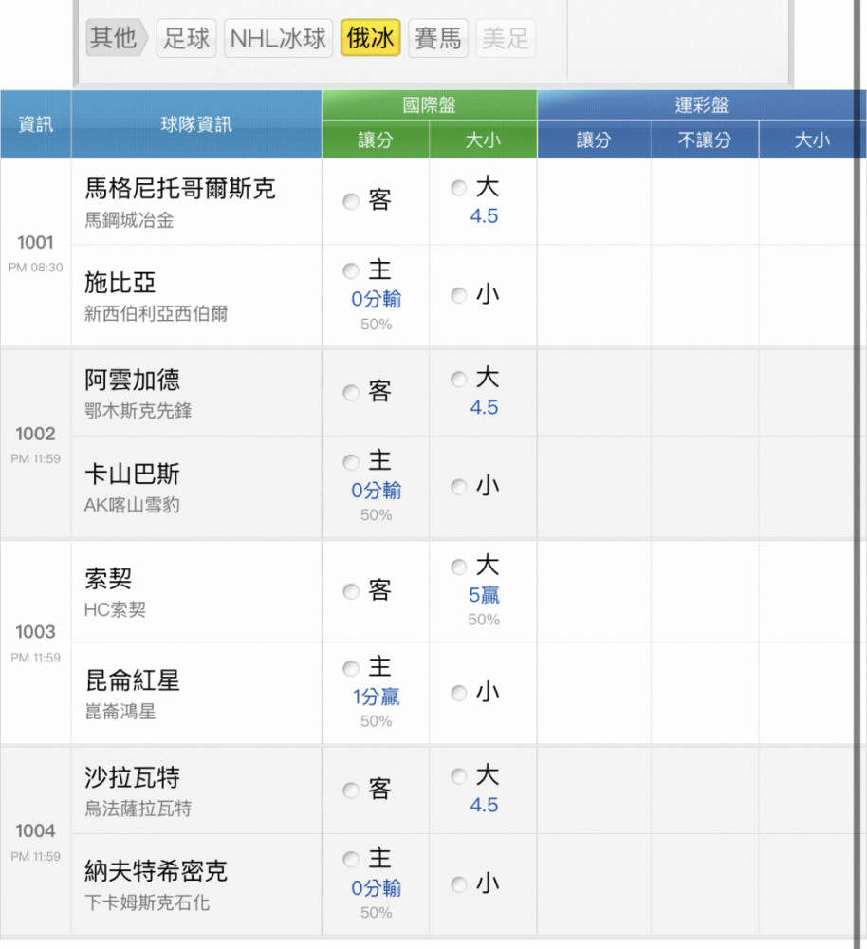The height and width of the screenshot is (949, 867).
Task: Click match number 1002
Action: click(36, 434)
